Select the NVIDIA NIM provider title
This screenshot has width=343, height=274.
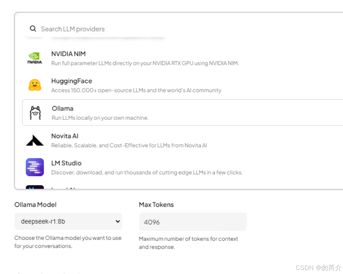(69, 54)
